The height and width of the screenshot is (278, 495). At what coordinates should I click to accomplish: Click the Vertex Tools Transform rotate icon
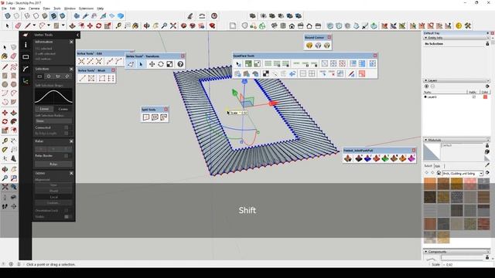[x=161, y=64]
